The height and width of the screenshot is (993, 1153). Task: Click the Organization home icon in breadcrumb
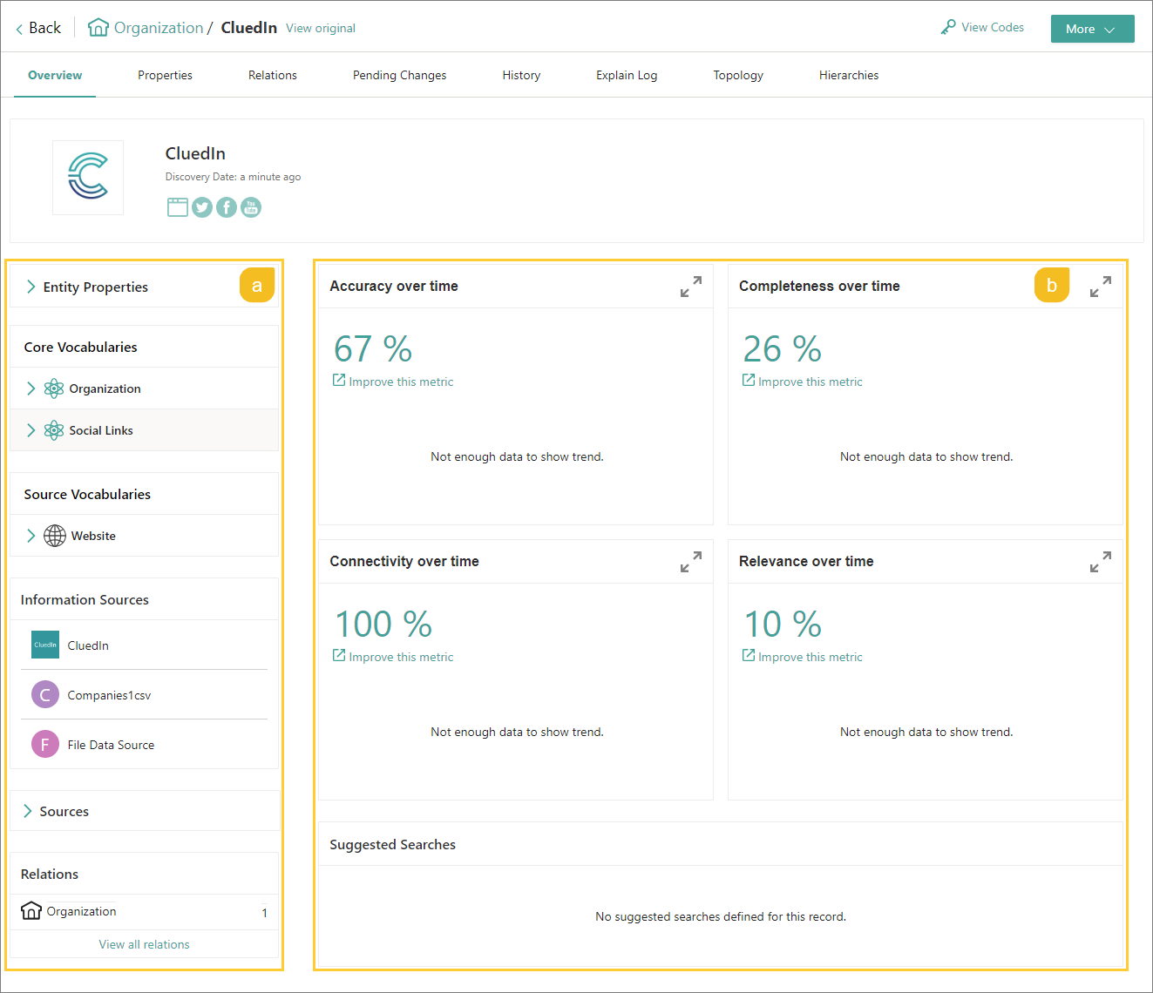(x=98, y=28)
